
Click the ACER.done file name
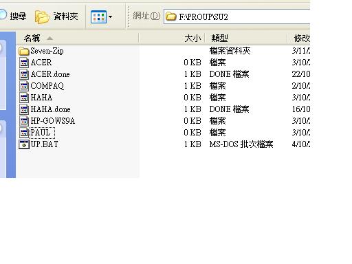[x=50, y=74]
